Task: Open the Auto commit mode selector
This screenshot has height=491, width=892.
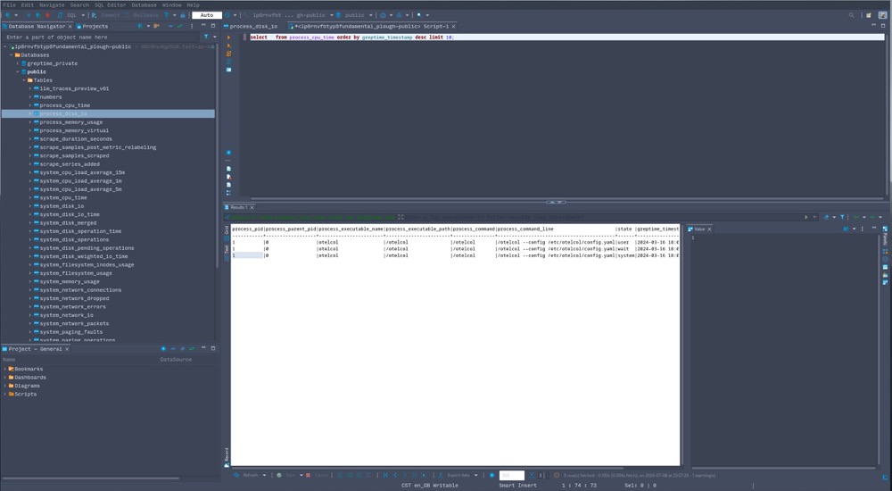Action: [x=207, y=15]
